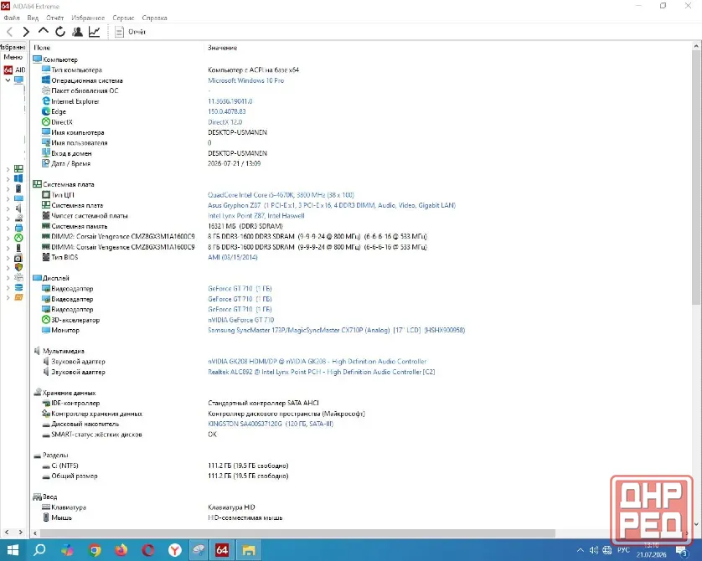
Task: Open the Сервис menu
Action: (123, 18)
